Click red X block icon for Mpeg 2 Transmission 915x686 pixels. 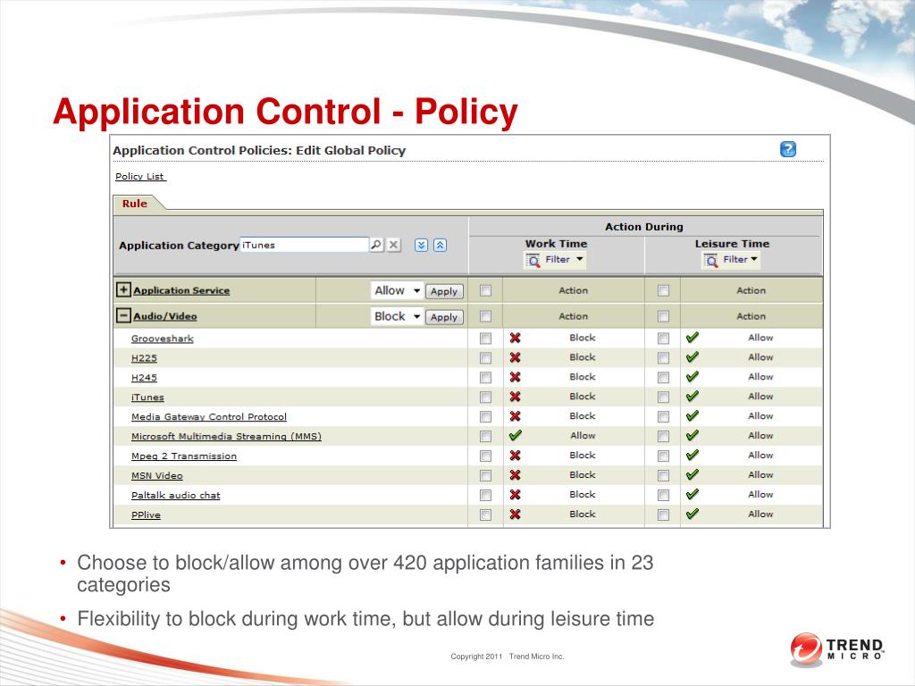point(515,455)
